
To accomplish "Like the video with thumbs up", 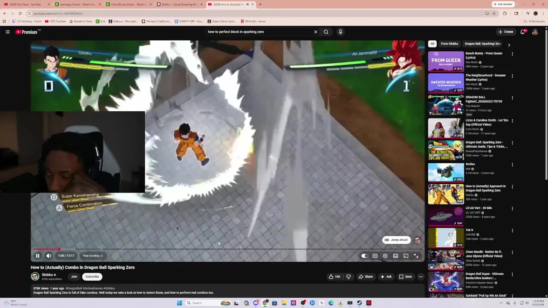I will pos(334,277).
